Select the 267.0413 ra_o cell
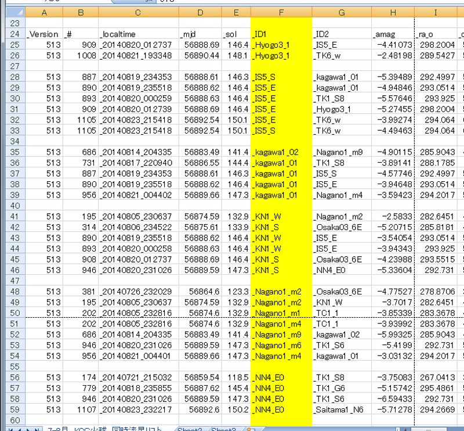Screen dimensions: 464x431 click(436, 378)
